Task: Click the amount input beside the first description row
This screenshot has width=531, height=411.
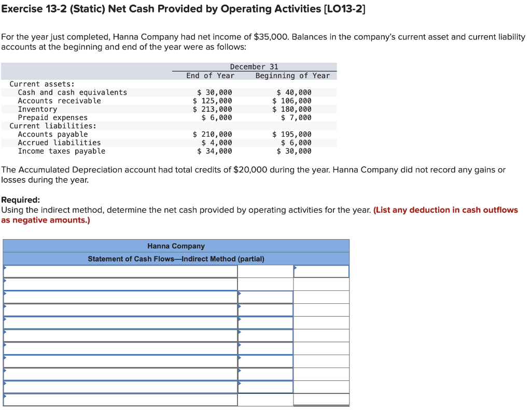Action: (265, 271)
